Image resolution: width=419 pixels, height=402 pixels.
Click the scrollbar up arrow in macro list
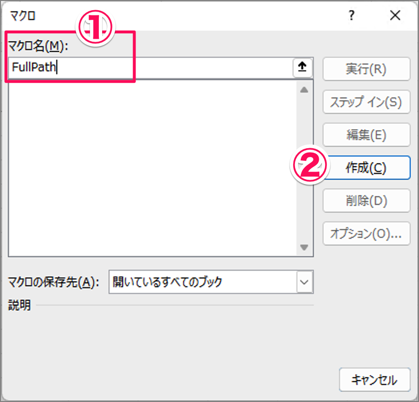(x=304, y=89)
